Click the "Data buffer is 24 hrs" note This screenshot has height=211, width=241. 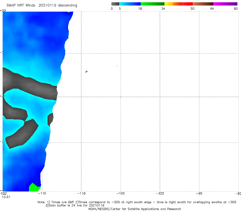pos(75,205)
